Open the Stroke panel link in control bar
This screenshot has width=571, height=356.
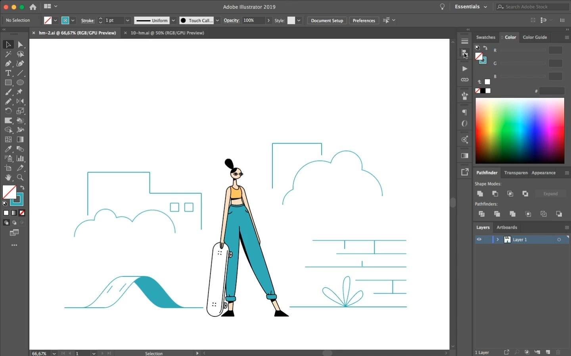tap(88, 21)
